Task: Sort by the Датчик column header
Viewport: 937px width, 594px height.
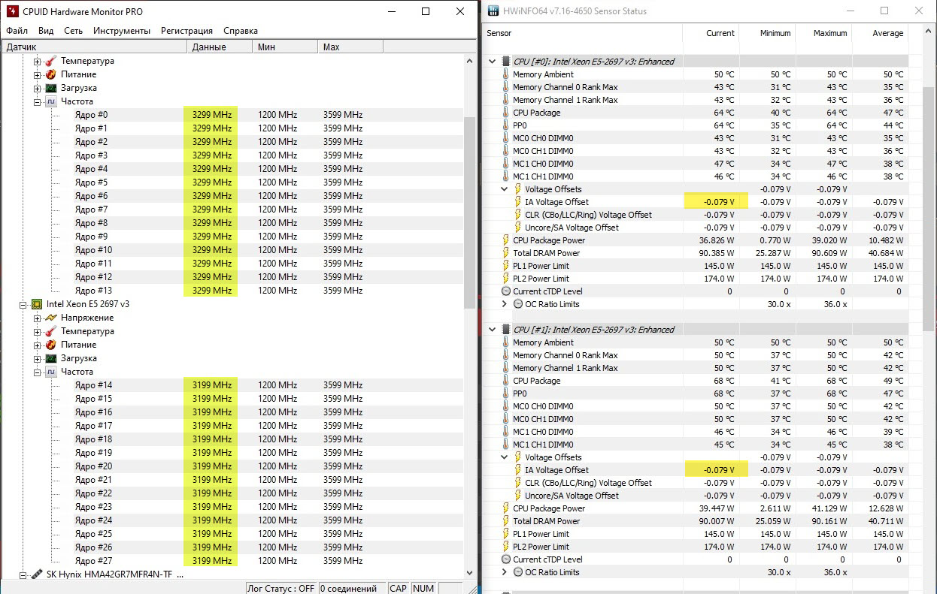Action: pos(93,47)
